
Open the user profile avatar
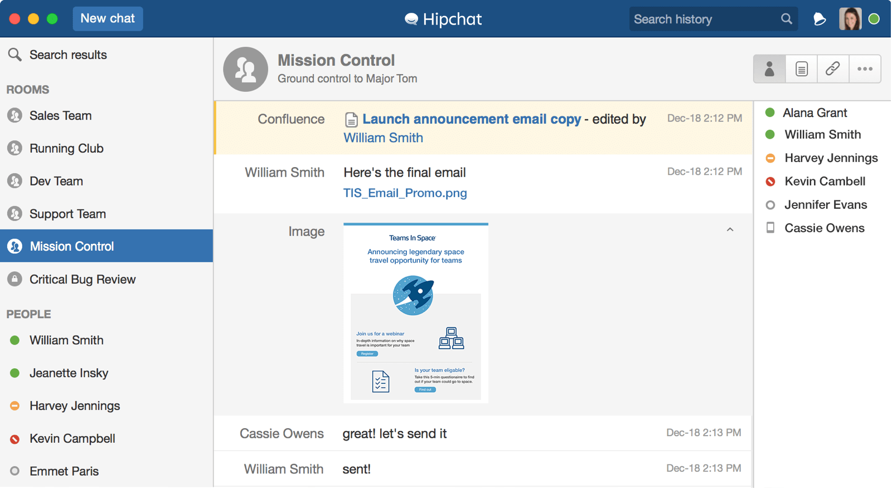850,19
